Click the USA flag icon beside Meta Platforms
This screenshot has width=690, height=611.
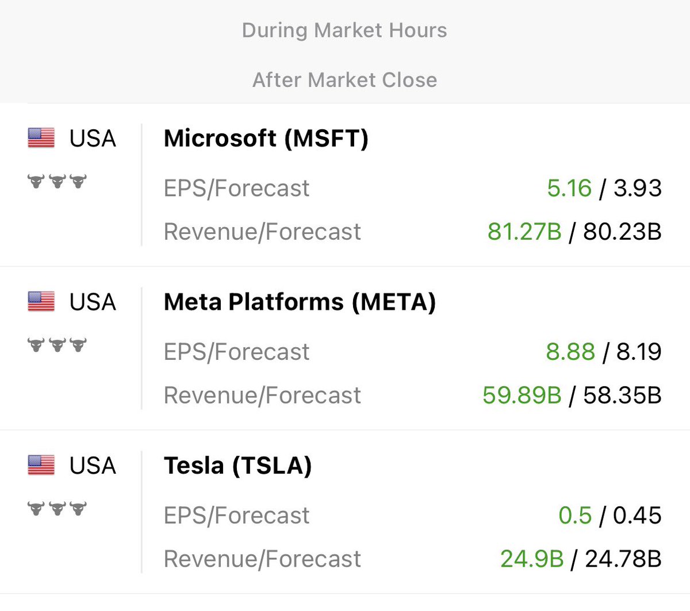point(41,302)
